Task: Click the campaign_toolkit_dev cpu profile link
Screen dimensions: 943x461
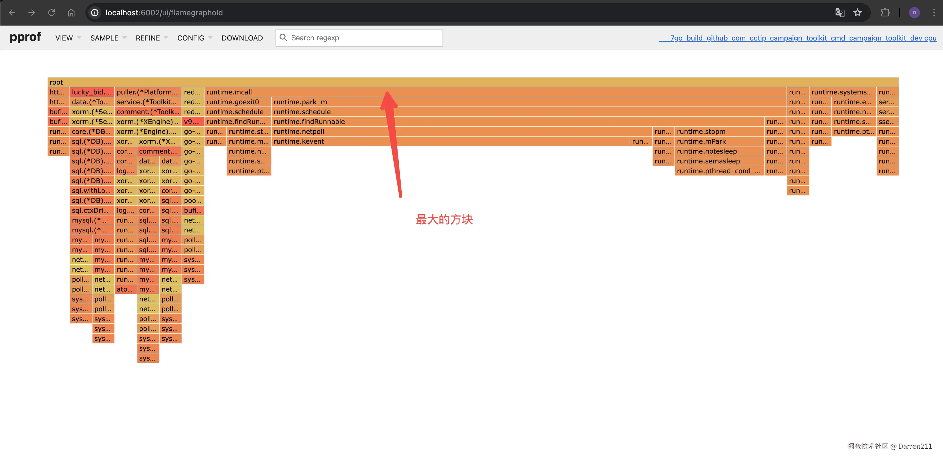Action: pos(797,38)
